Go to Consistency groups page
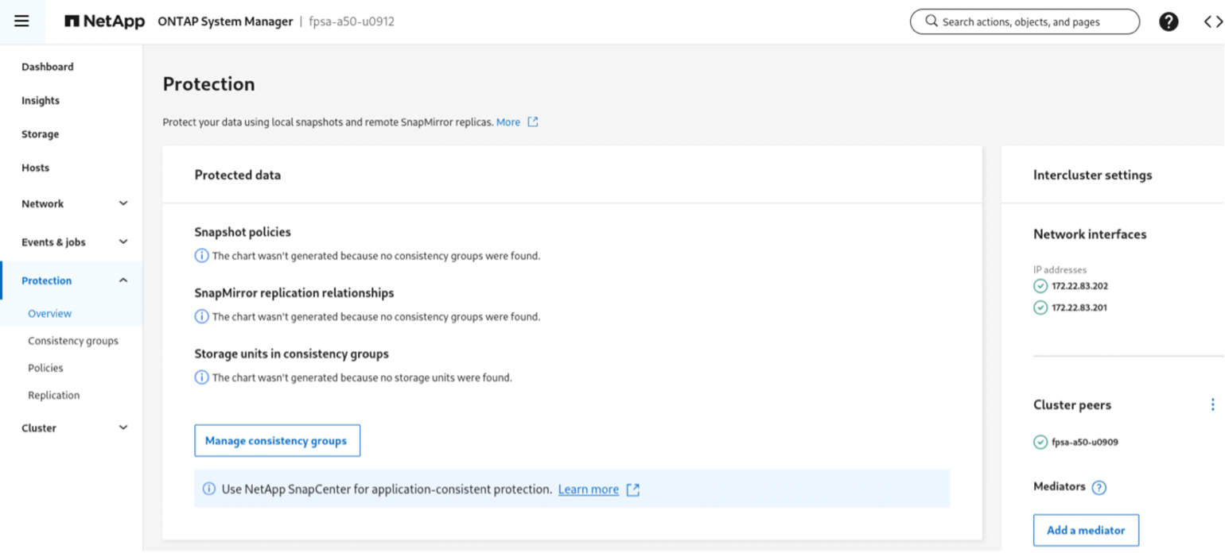Viewport: 1225px width, 553px height. [x=73, y=341]
